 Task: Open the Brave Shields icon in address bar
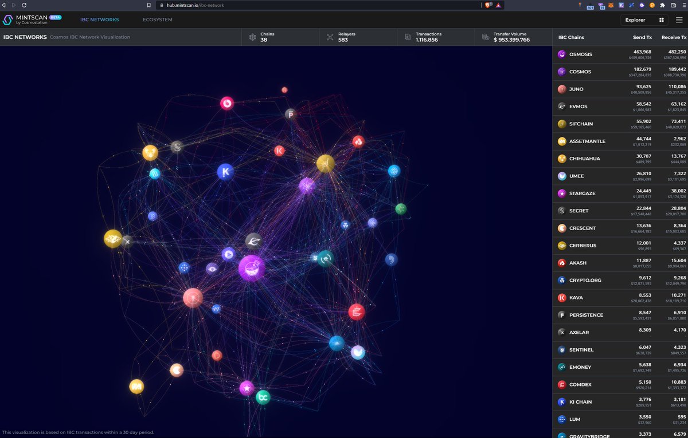[488, 5]
